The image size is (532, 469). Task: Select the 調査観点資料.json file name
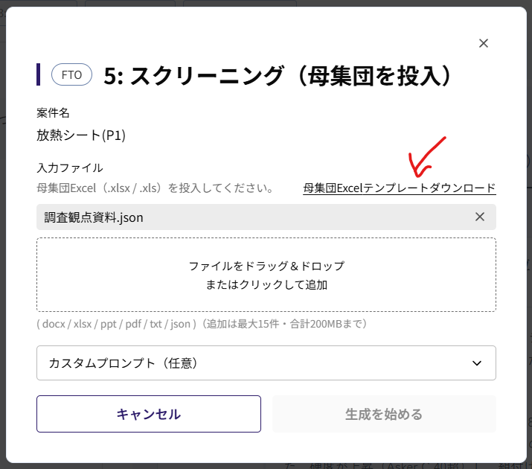tap(94, 217)
